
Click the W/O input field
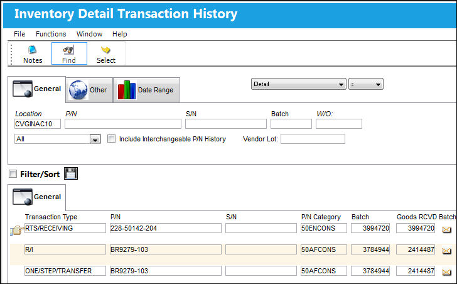point(339,124)
